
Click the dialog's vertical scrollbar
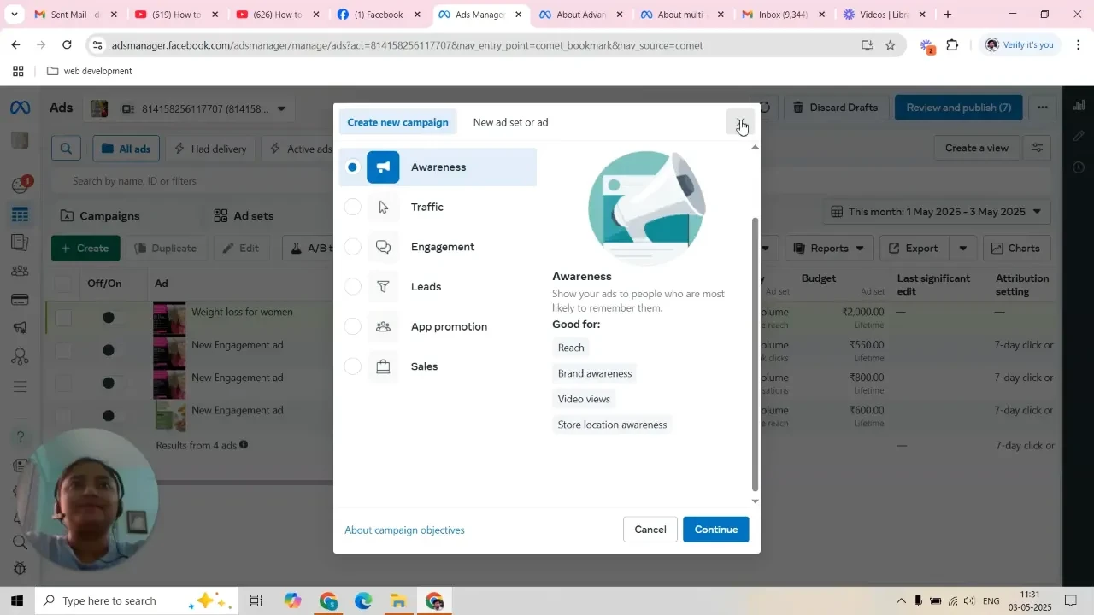coord(755,354)
